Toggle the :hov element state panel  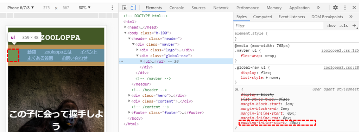[331, 26]
